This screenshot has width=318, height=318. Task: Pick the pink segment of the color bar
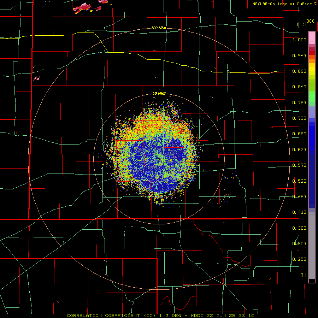tap(312, 38)
